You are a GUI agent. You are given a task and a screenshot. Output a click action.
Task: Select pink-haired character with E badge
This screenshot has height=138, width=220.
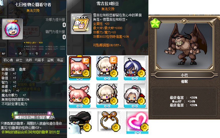click(80, 68)
